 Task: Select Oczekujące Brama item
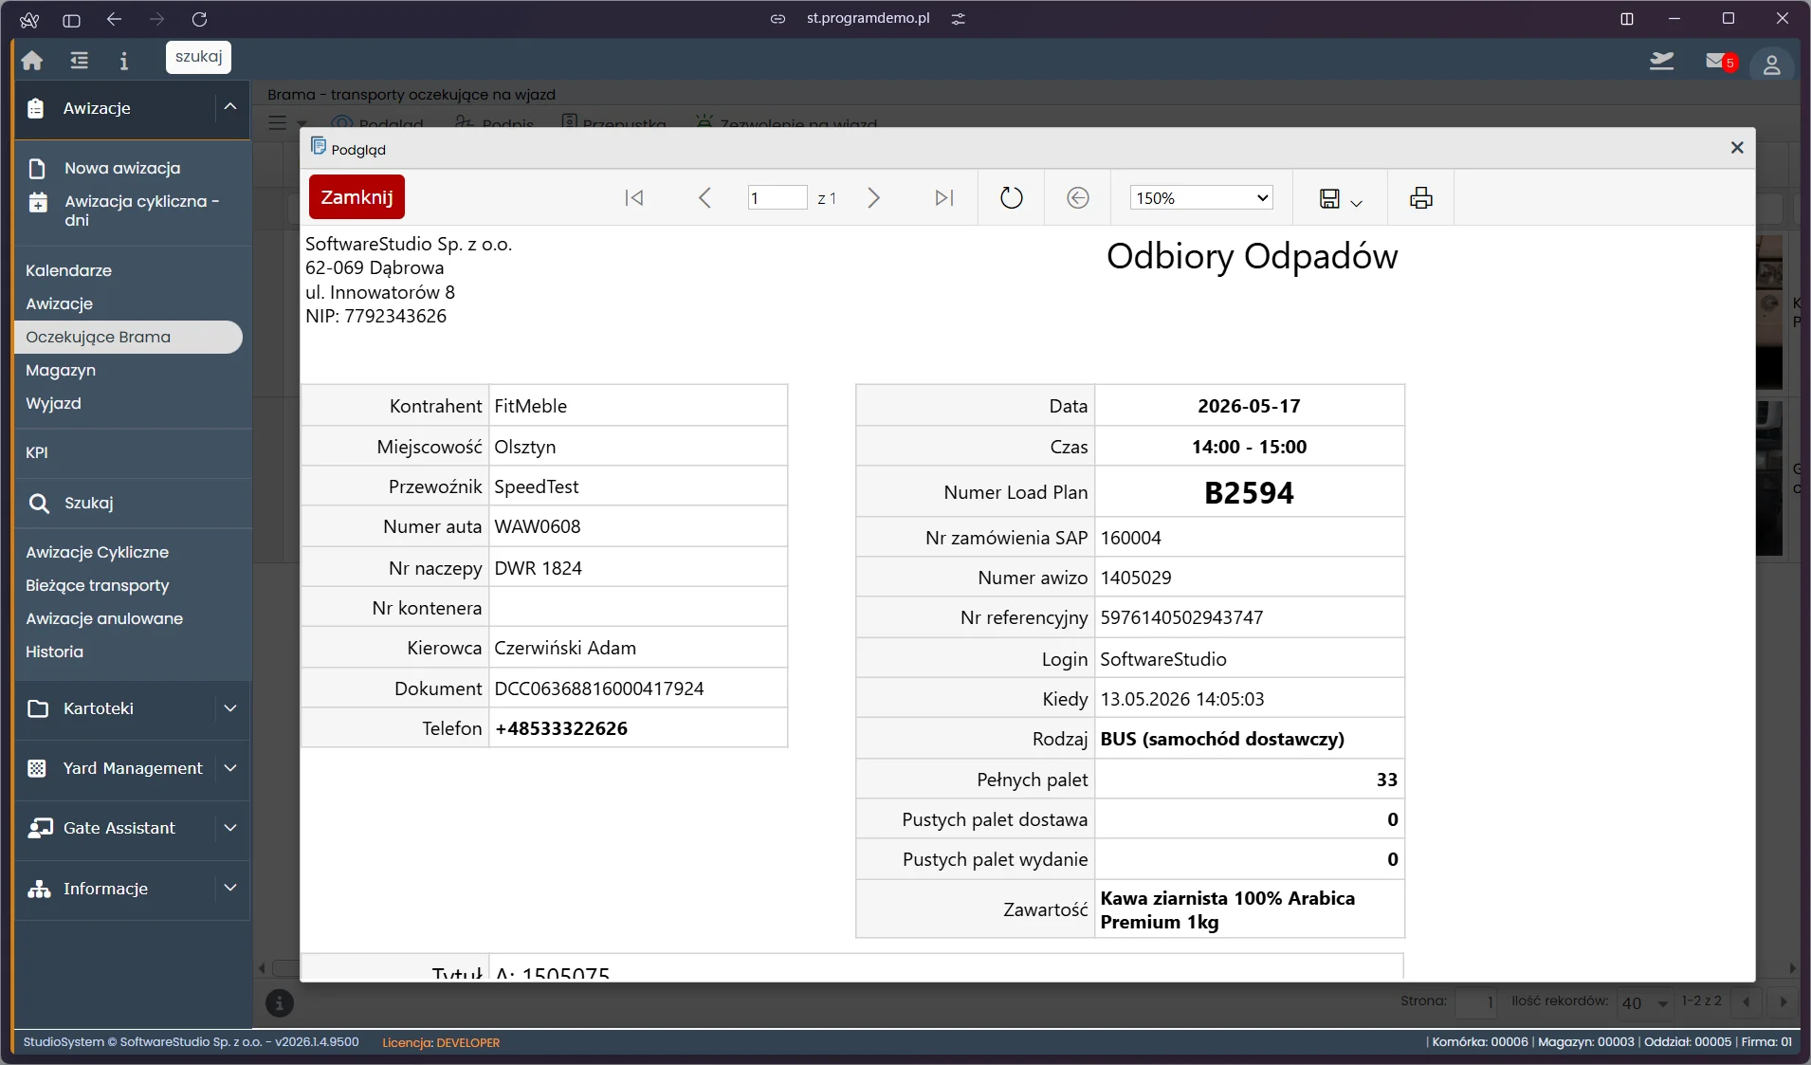click(128, 337)
